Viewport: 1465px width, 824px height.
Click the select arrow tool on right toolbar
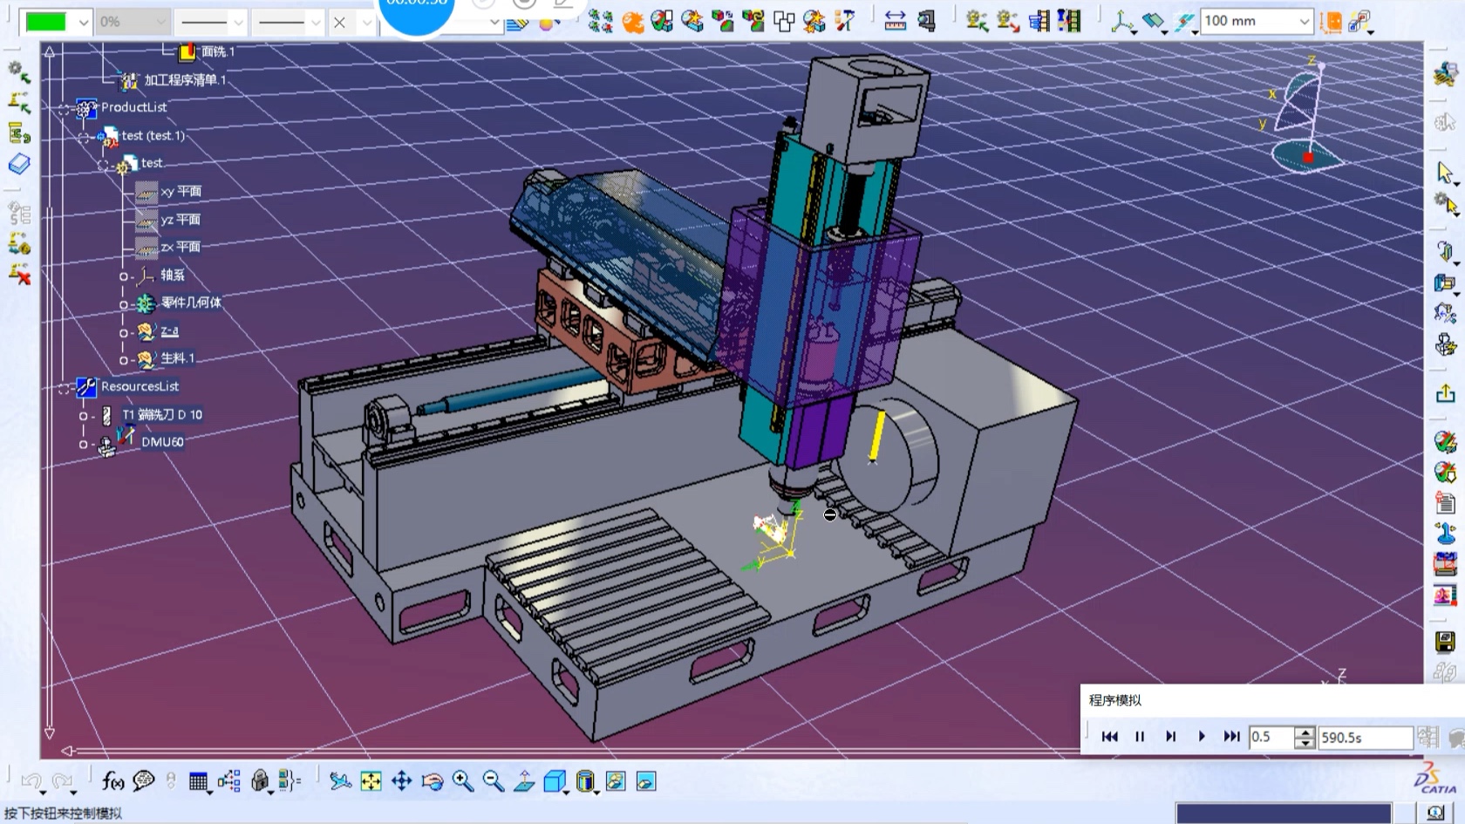click(1445, 173)
